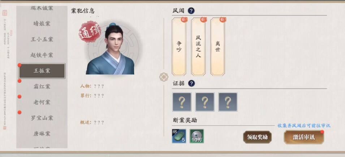This screenshot has width=345, height=157.
Task: Click the green jade reward icon
Action: point(179,136)
